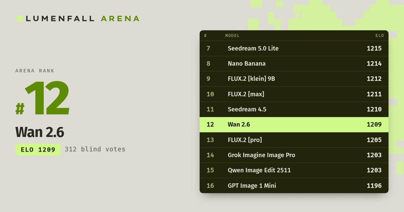This screenshot has width=404, height=212.
Task: Click ELO value 1214 for Nano Banana
Action: 374,64
